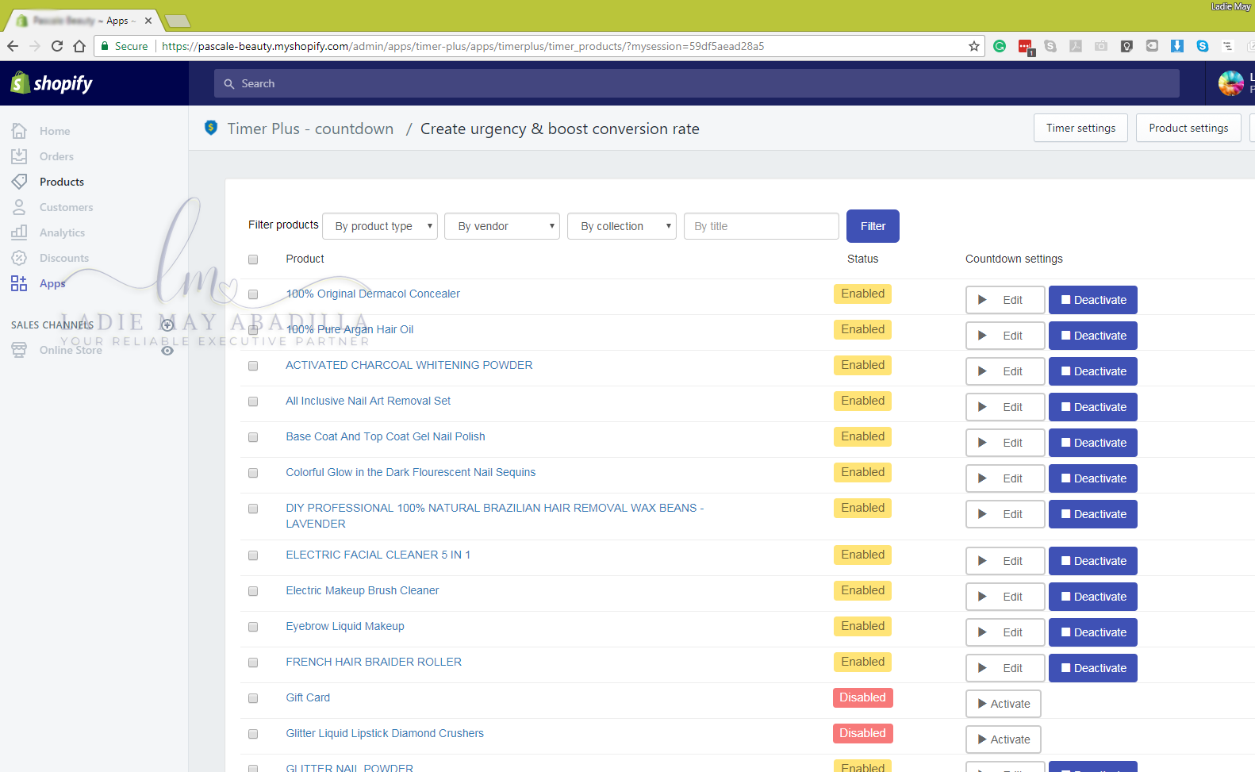The width and height of the screenshot is (1255, 772).
Task: Click the Shopify logo in header
Action: pyautogui.click(x=52, y=83)
